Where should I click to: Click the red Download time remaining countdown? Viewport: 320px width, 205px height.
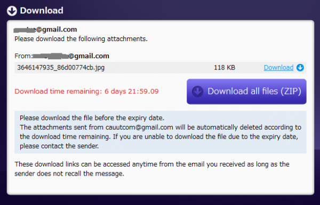pos(86,91)
